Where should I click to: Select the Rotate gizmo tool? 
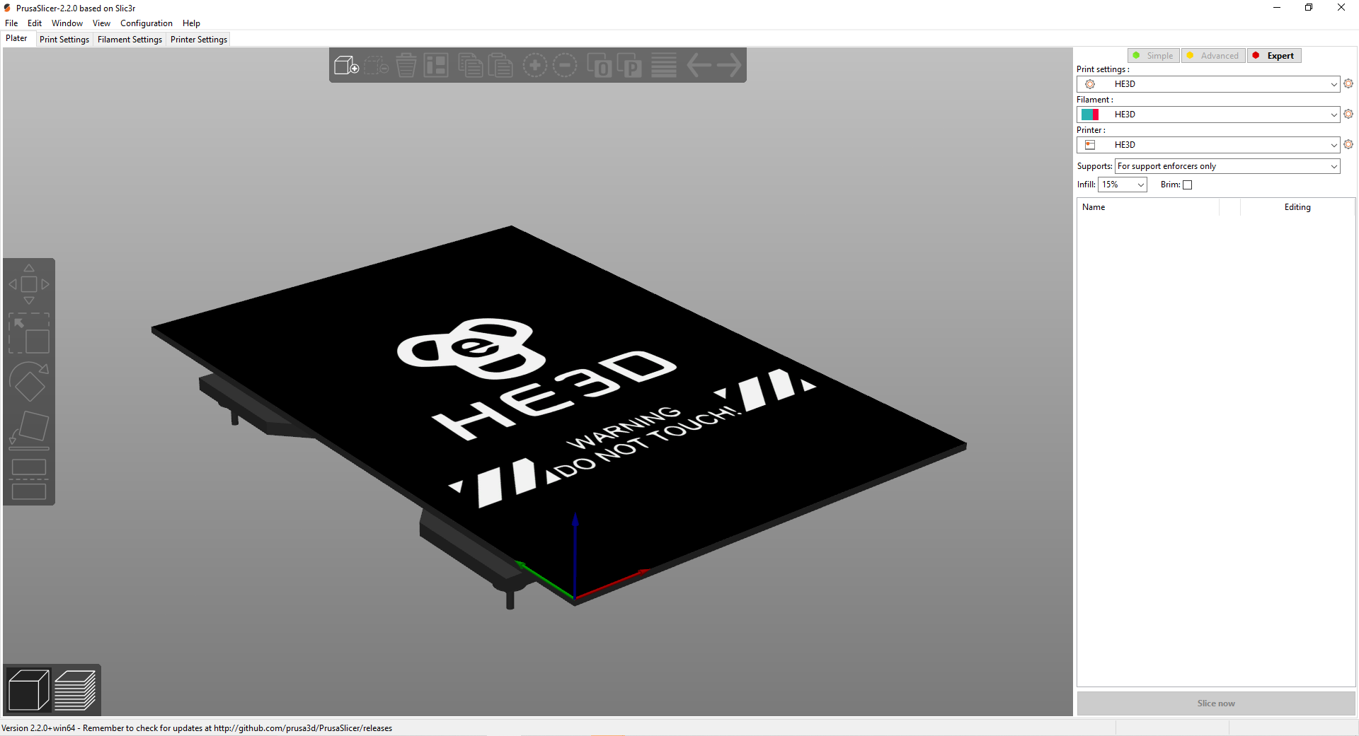(x=29, y=382)
